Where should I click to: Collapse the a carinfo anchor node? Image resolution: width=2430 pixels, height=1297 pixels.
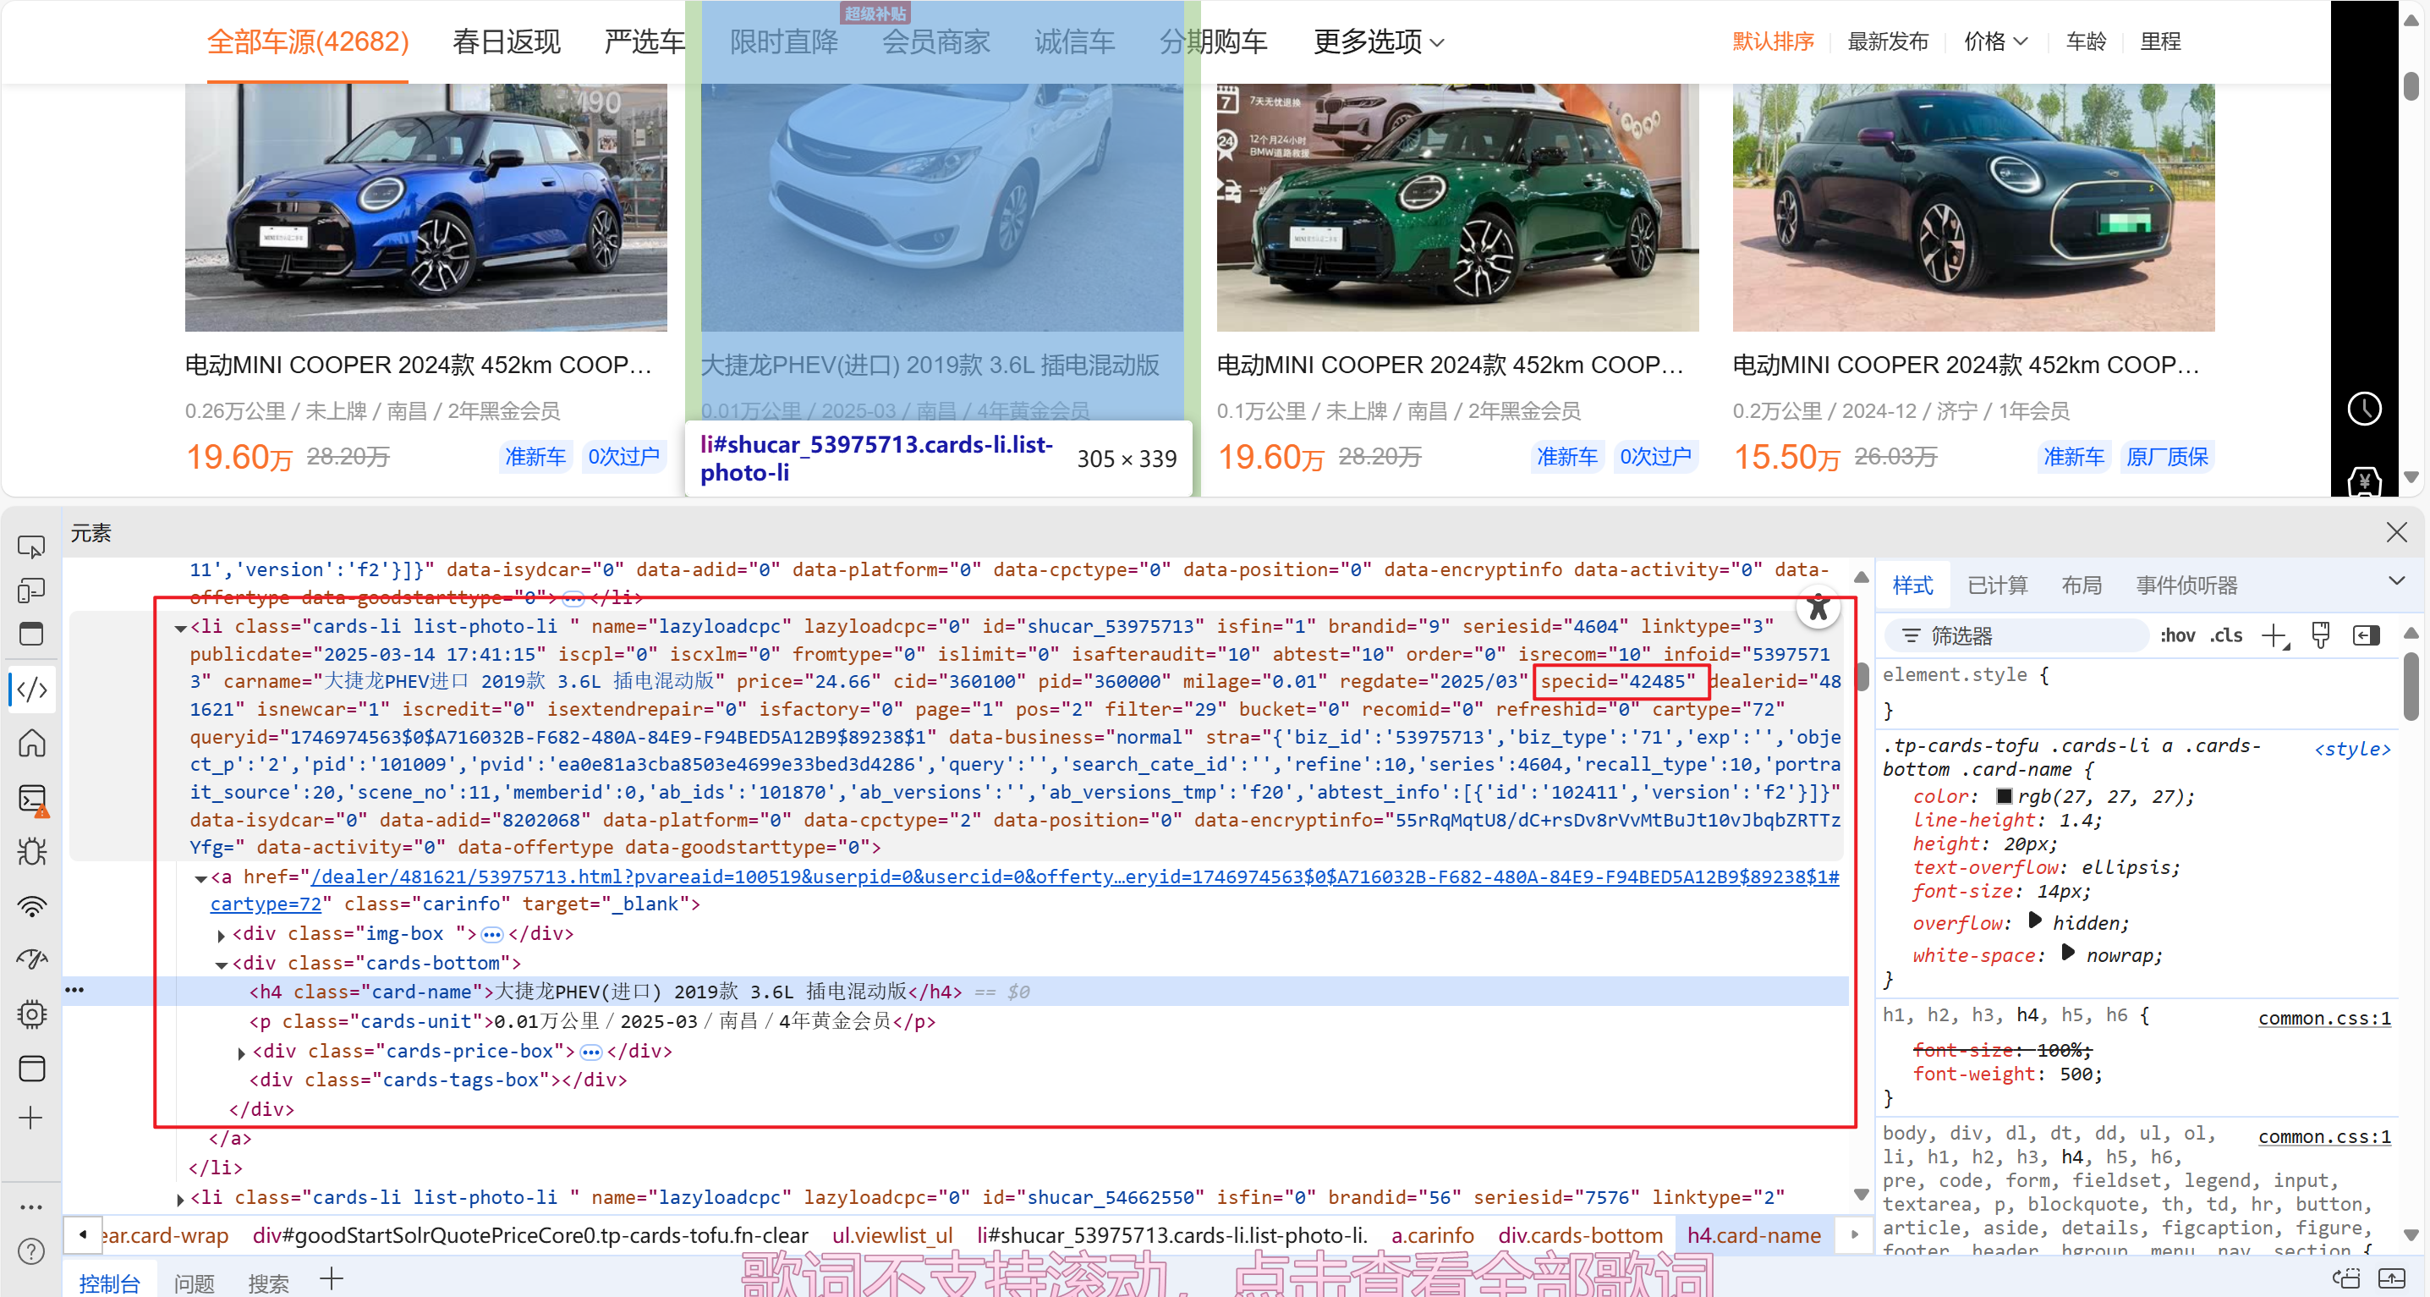pos(200,878)
